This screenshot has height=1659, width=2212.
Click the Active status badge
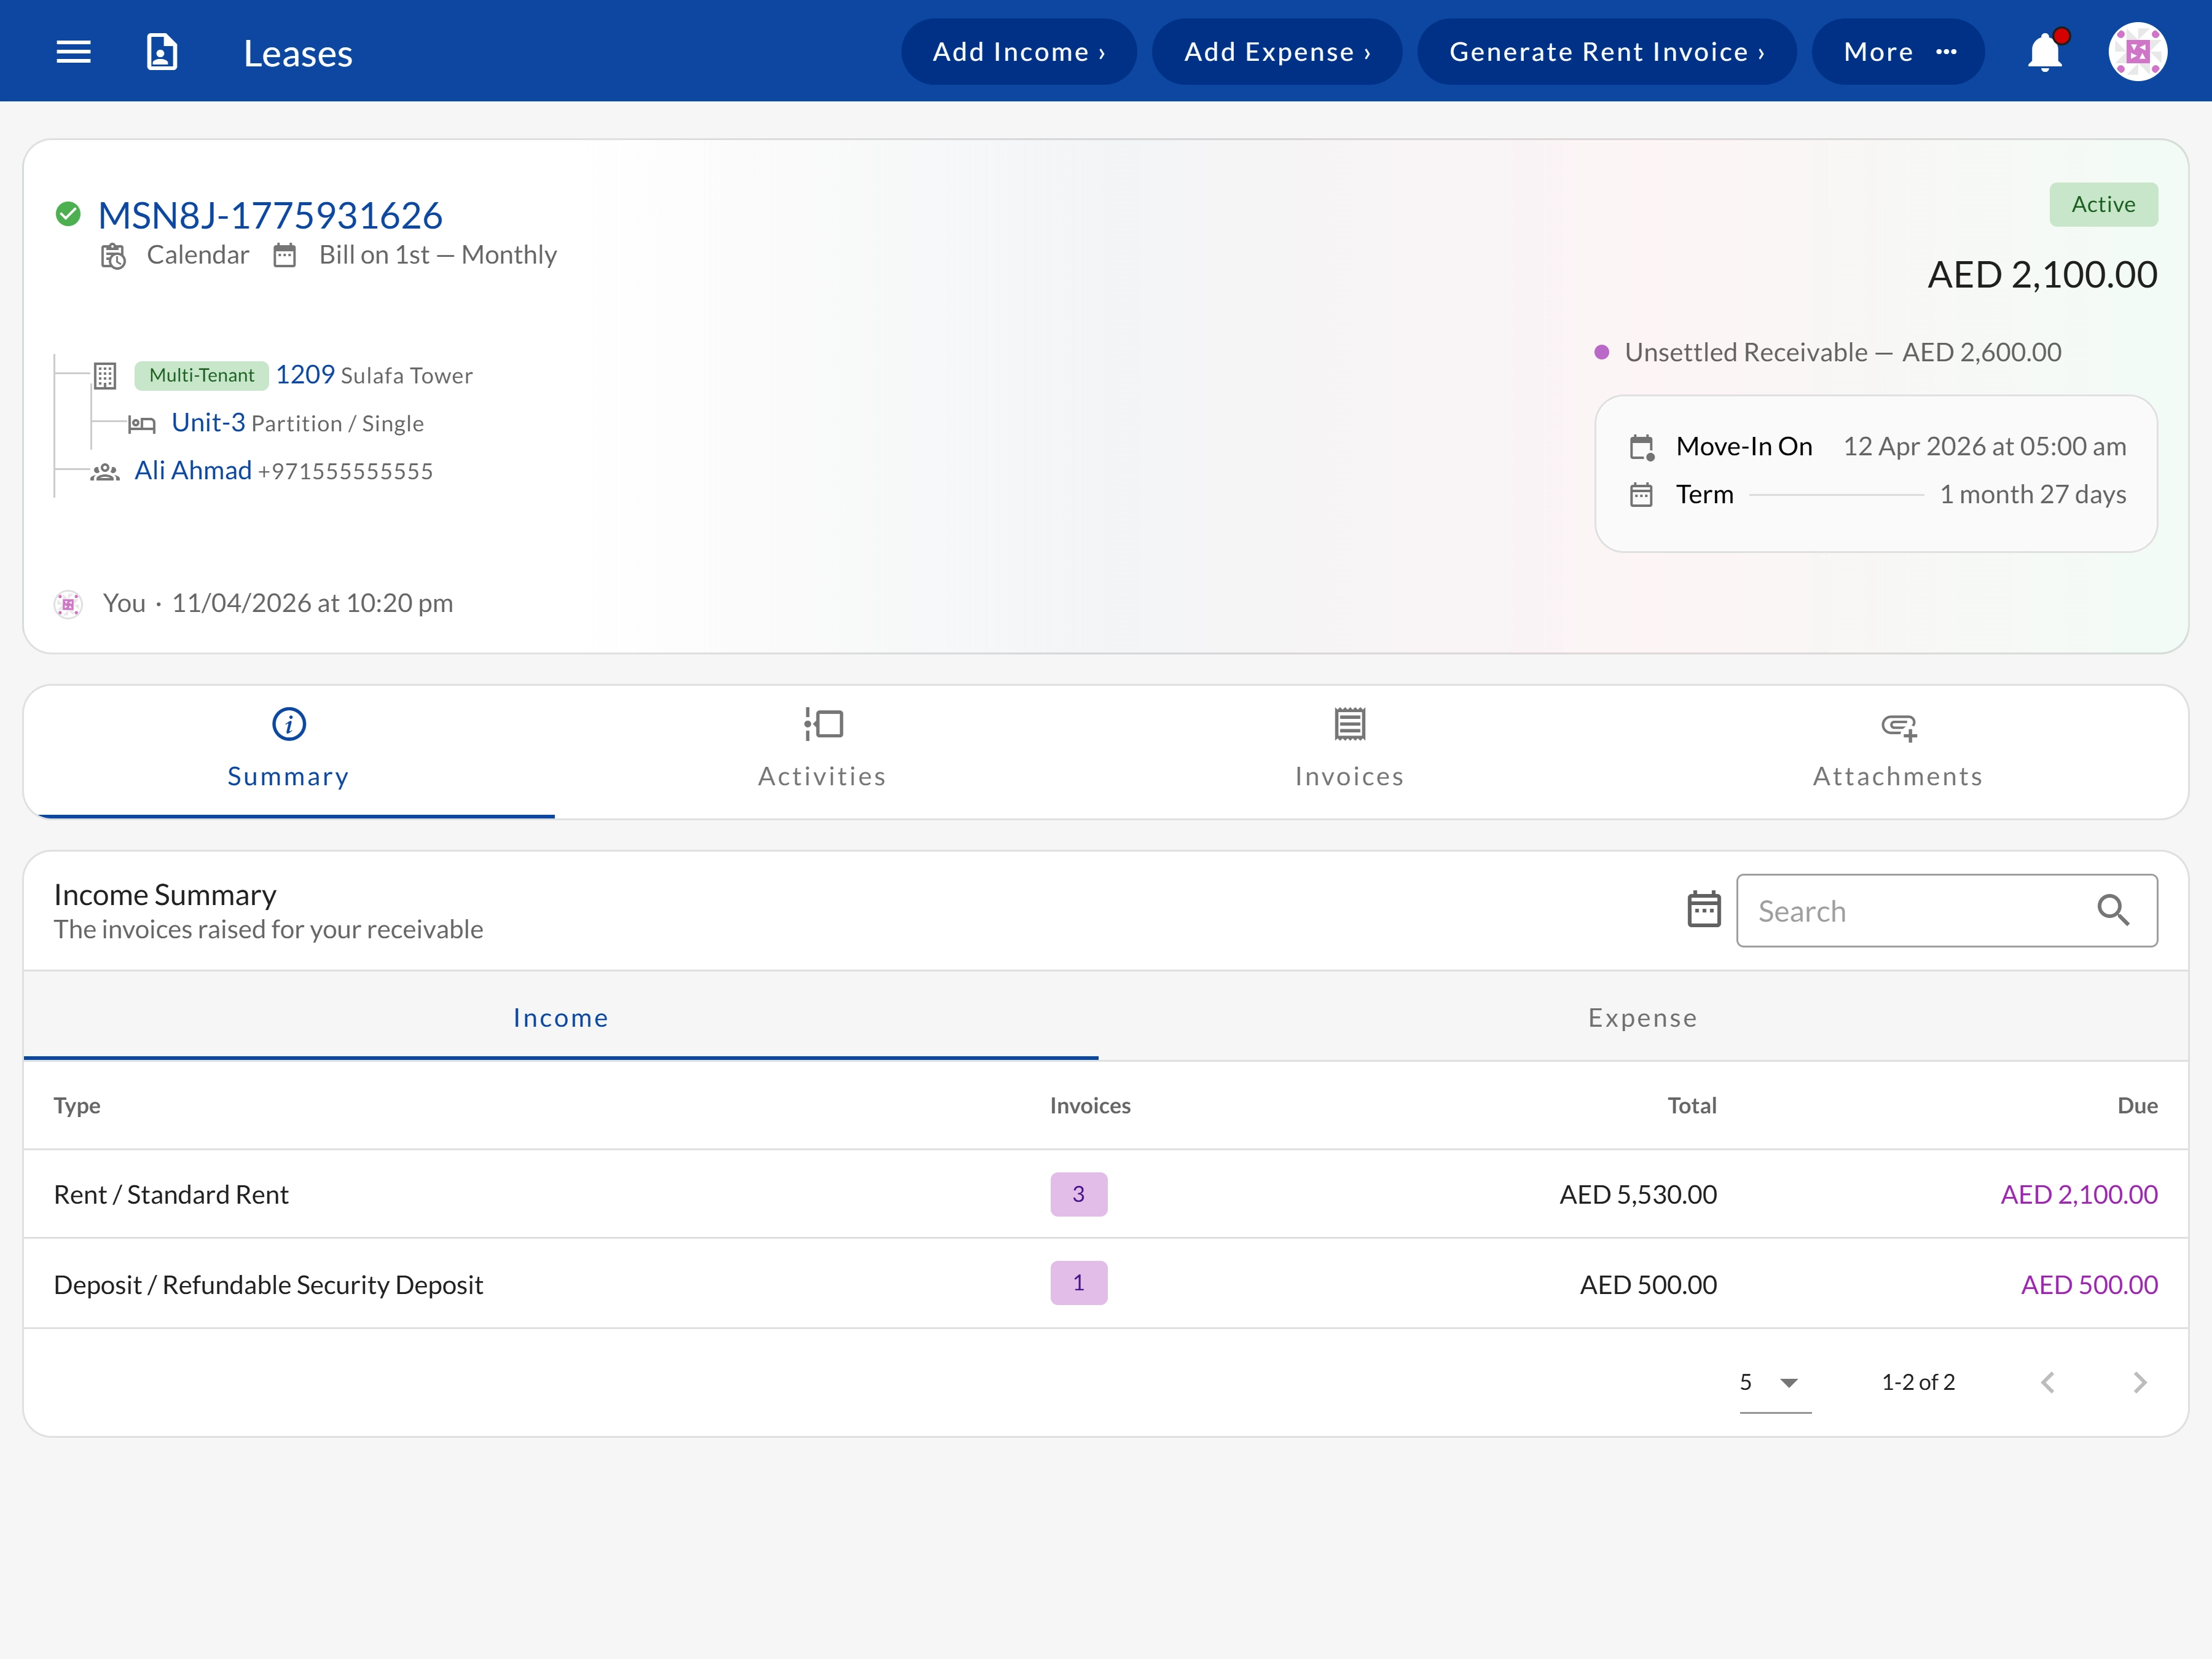[2104, 204]
